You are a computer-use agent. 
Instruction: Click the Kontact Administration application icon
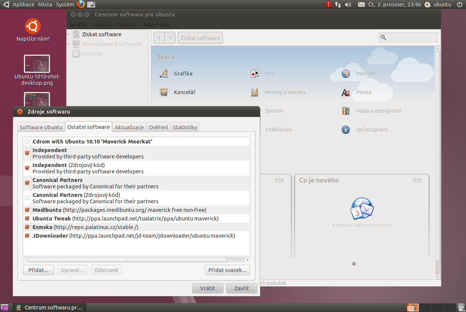pos(362,208)
